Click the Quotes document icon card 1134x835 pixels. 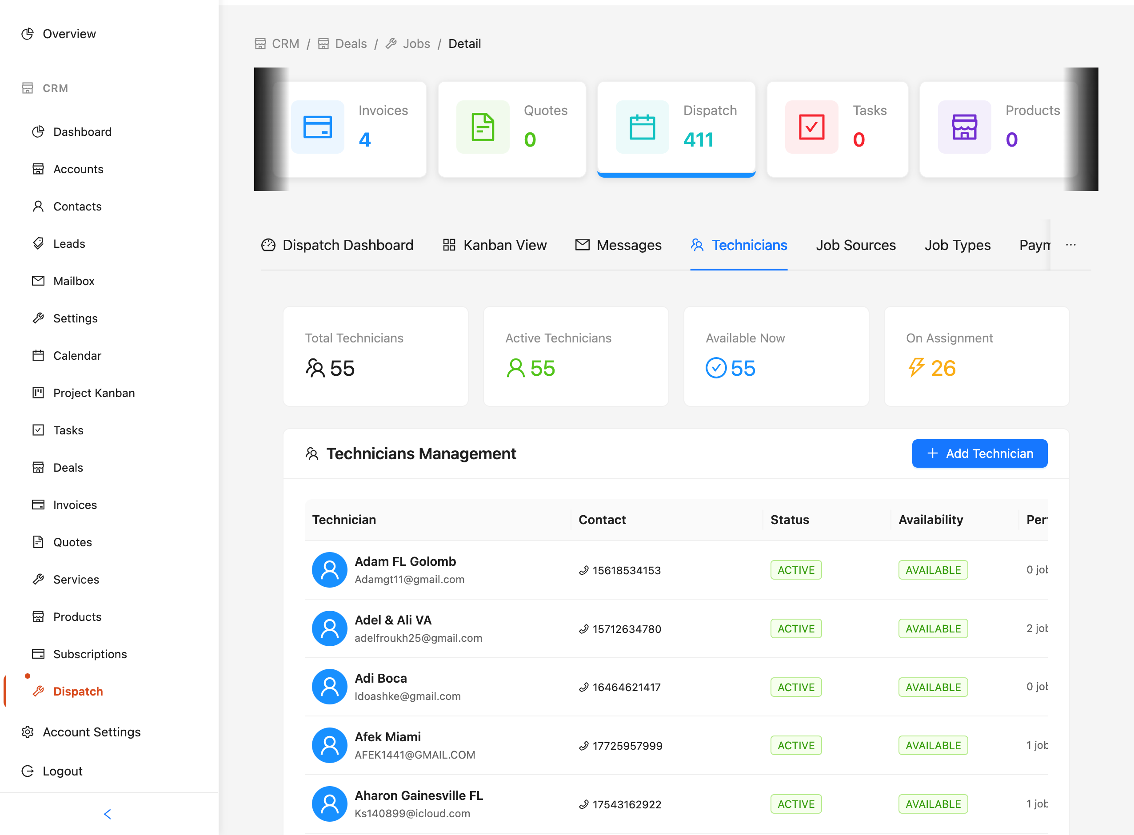click(x=482, y=127)
